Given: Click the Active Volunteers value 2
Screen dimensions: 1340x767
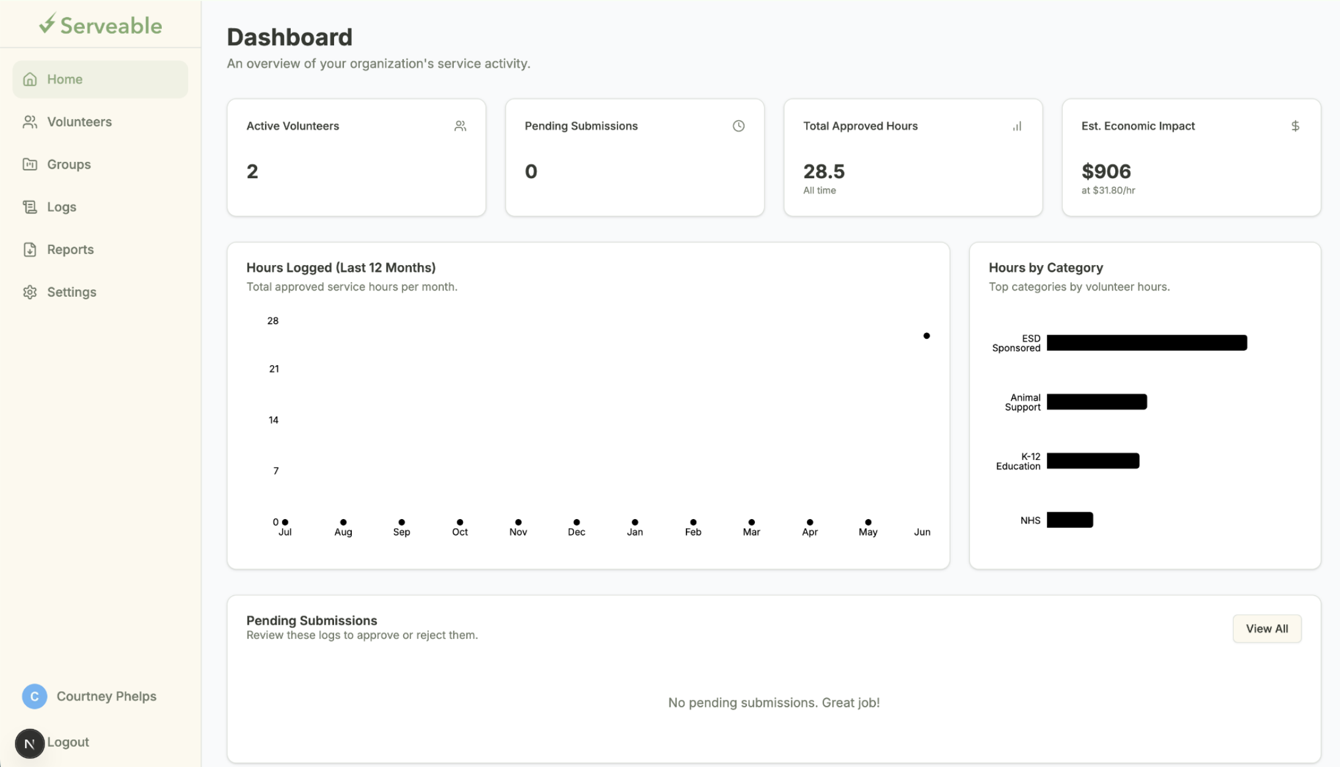Looking at the screenshot, I should (x=252, y=171).
